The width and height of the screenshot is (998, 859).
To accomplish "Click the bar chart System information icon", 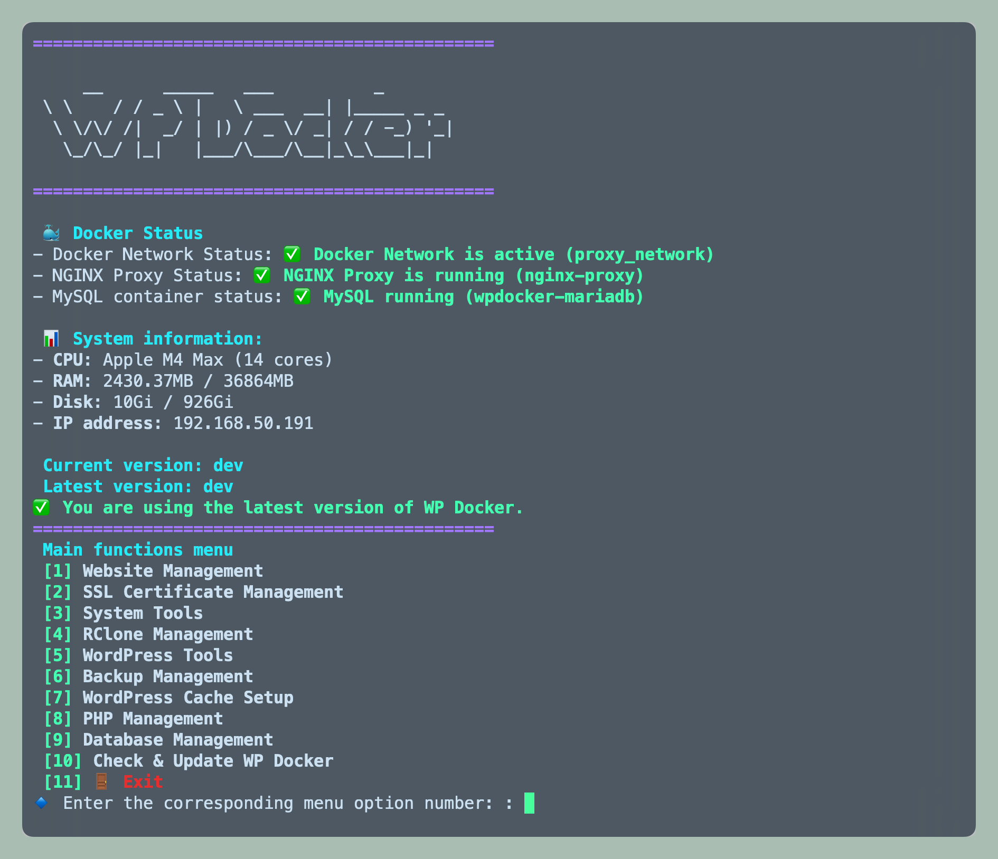I will [x=51, y=338].
